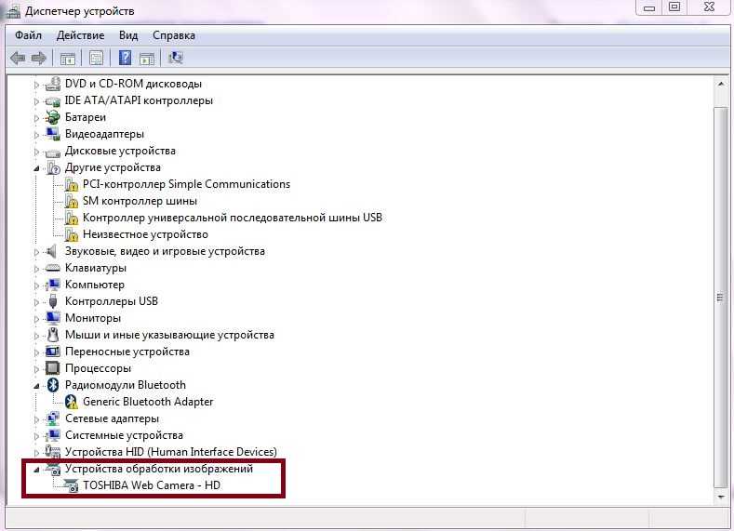Screen dimensions: 734x531
Task: Go forward with the toolbar right arrow
Action: 38,59
